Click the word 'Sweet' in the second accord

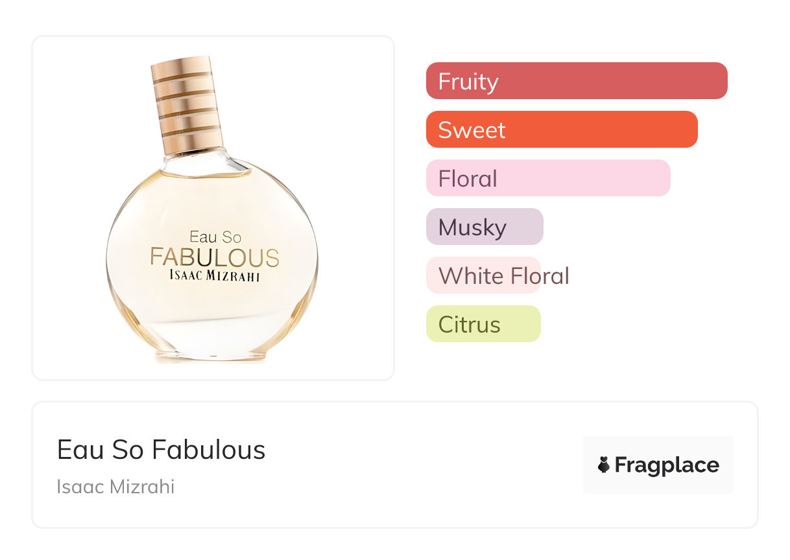[472, 130]
